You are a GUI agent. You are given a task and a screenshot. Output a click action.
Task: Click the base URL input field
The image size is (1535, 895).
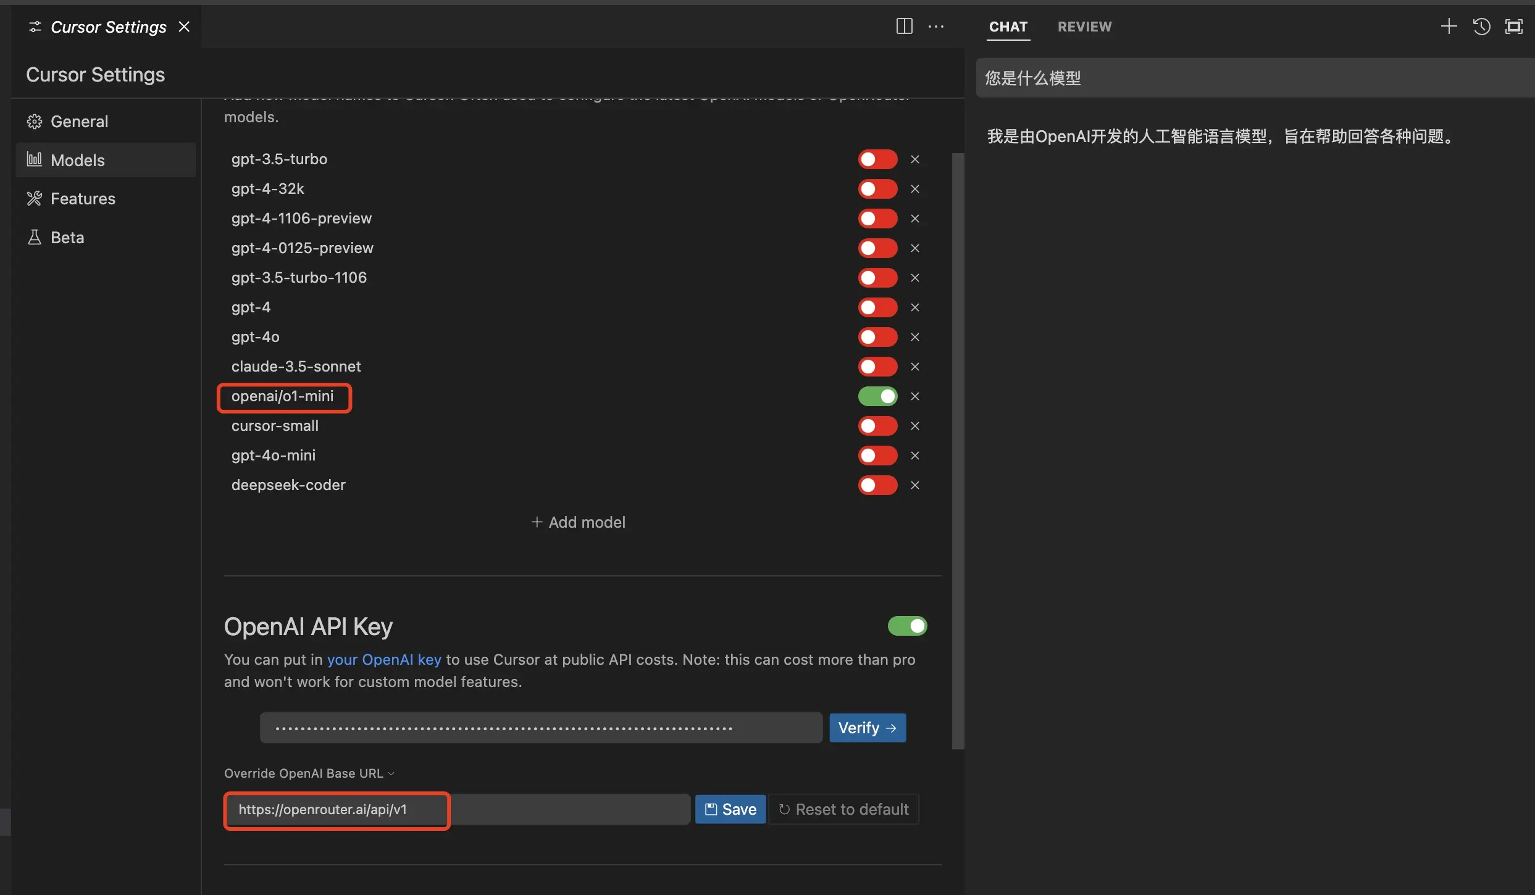pyautogui.click(x=458, y=809)
